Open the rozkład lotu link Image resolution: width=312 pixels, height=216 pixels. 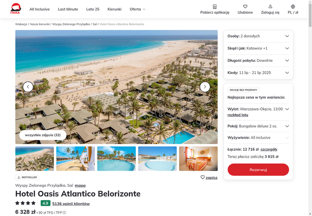[238, 115]
